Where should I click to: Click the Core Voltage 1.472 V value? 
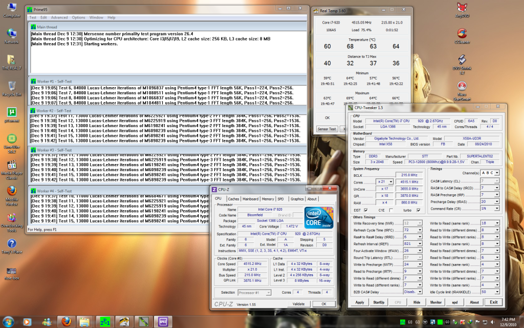(292, 226)
